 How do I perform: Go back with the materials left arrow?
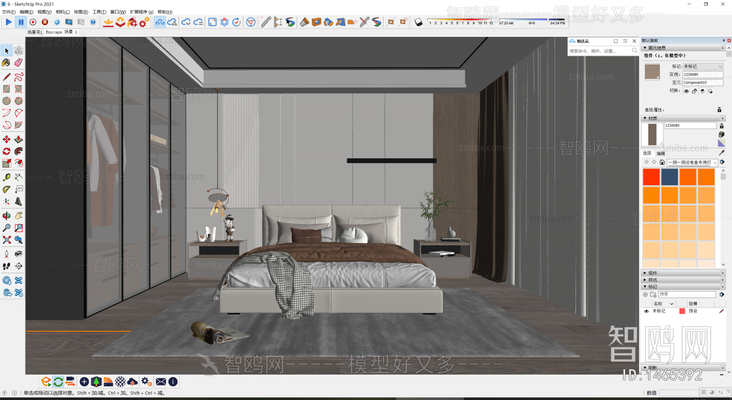646,162
